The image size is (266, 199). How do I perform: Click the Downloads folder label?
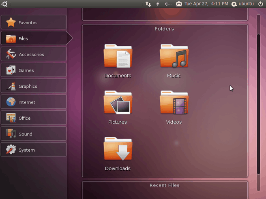click(118, 169)
